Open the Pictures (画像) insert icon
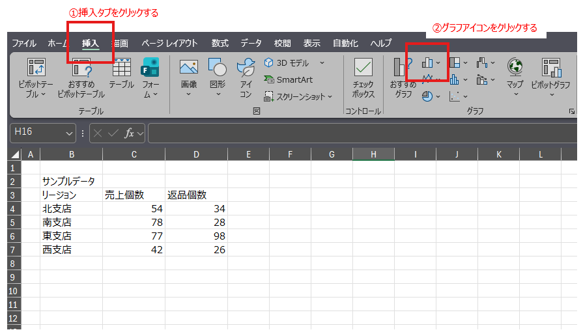Screen dimensions: 583x332 (x=188, y=68)
